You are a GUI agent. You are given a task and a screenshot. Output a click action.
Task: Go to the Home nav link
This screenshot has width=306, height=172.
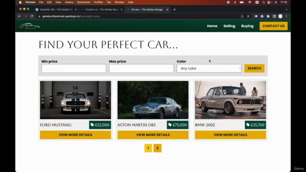point(212,26)
